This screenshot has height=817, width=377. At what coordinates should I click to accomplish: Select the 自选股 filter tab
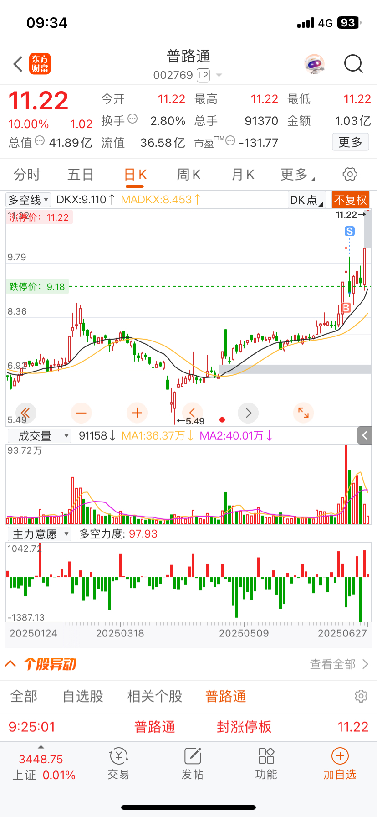[83, 696]
